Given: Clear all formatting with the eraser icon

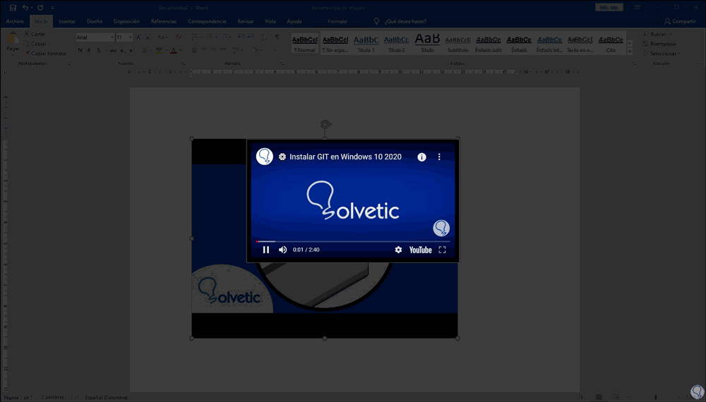Looking at the screenshot, I should tap(179, 37).
